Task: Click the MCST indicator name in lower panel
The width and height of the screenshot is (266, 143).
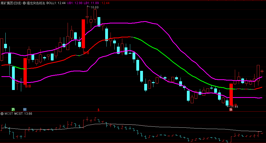Action: pos(9,114)
